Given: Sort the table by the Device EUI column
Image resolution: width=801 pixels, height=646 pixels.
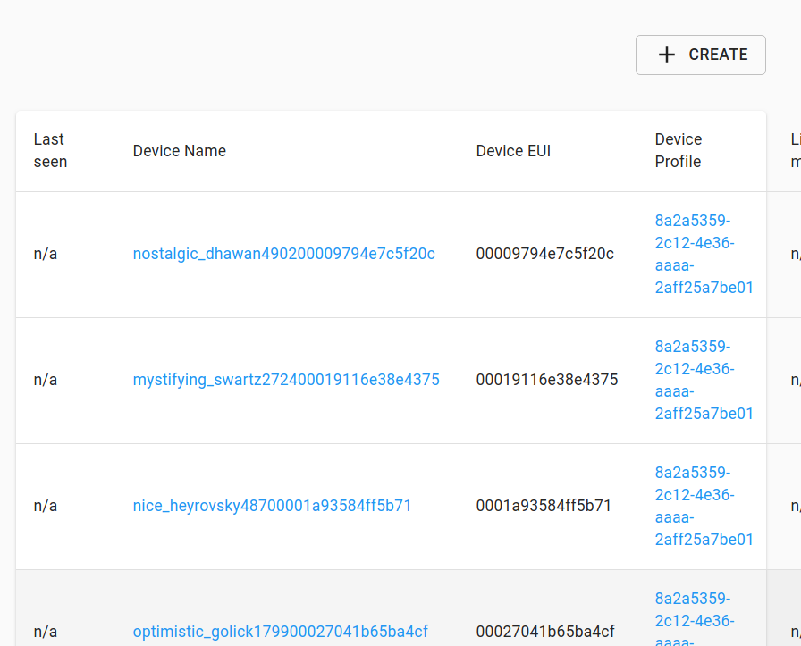Looking at the screenshot, I should [x=513, y=150].
